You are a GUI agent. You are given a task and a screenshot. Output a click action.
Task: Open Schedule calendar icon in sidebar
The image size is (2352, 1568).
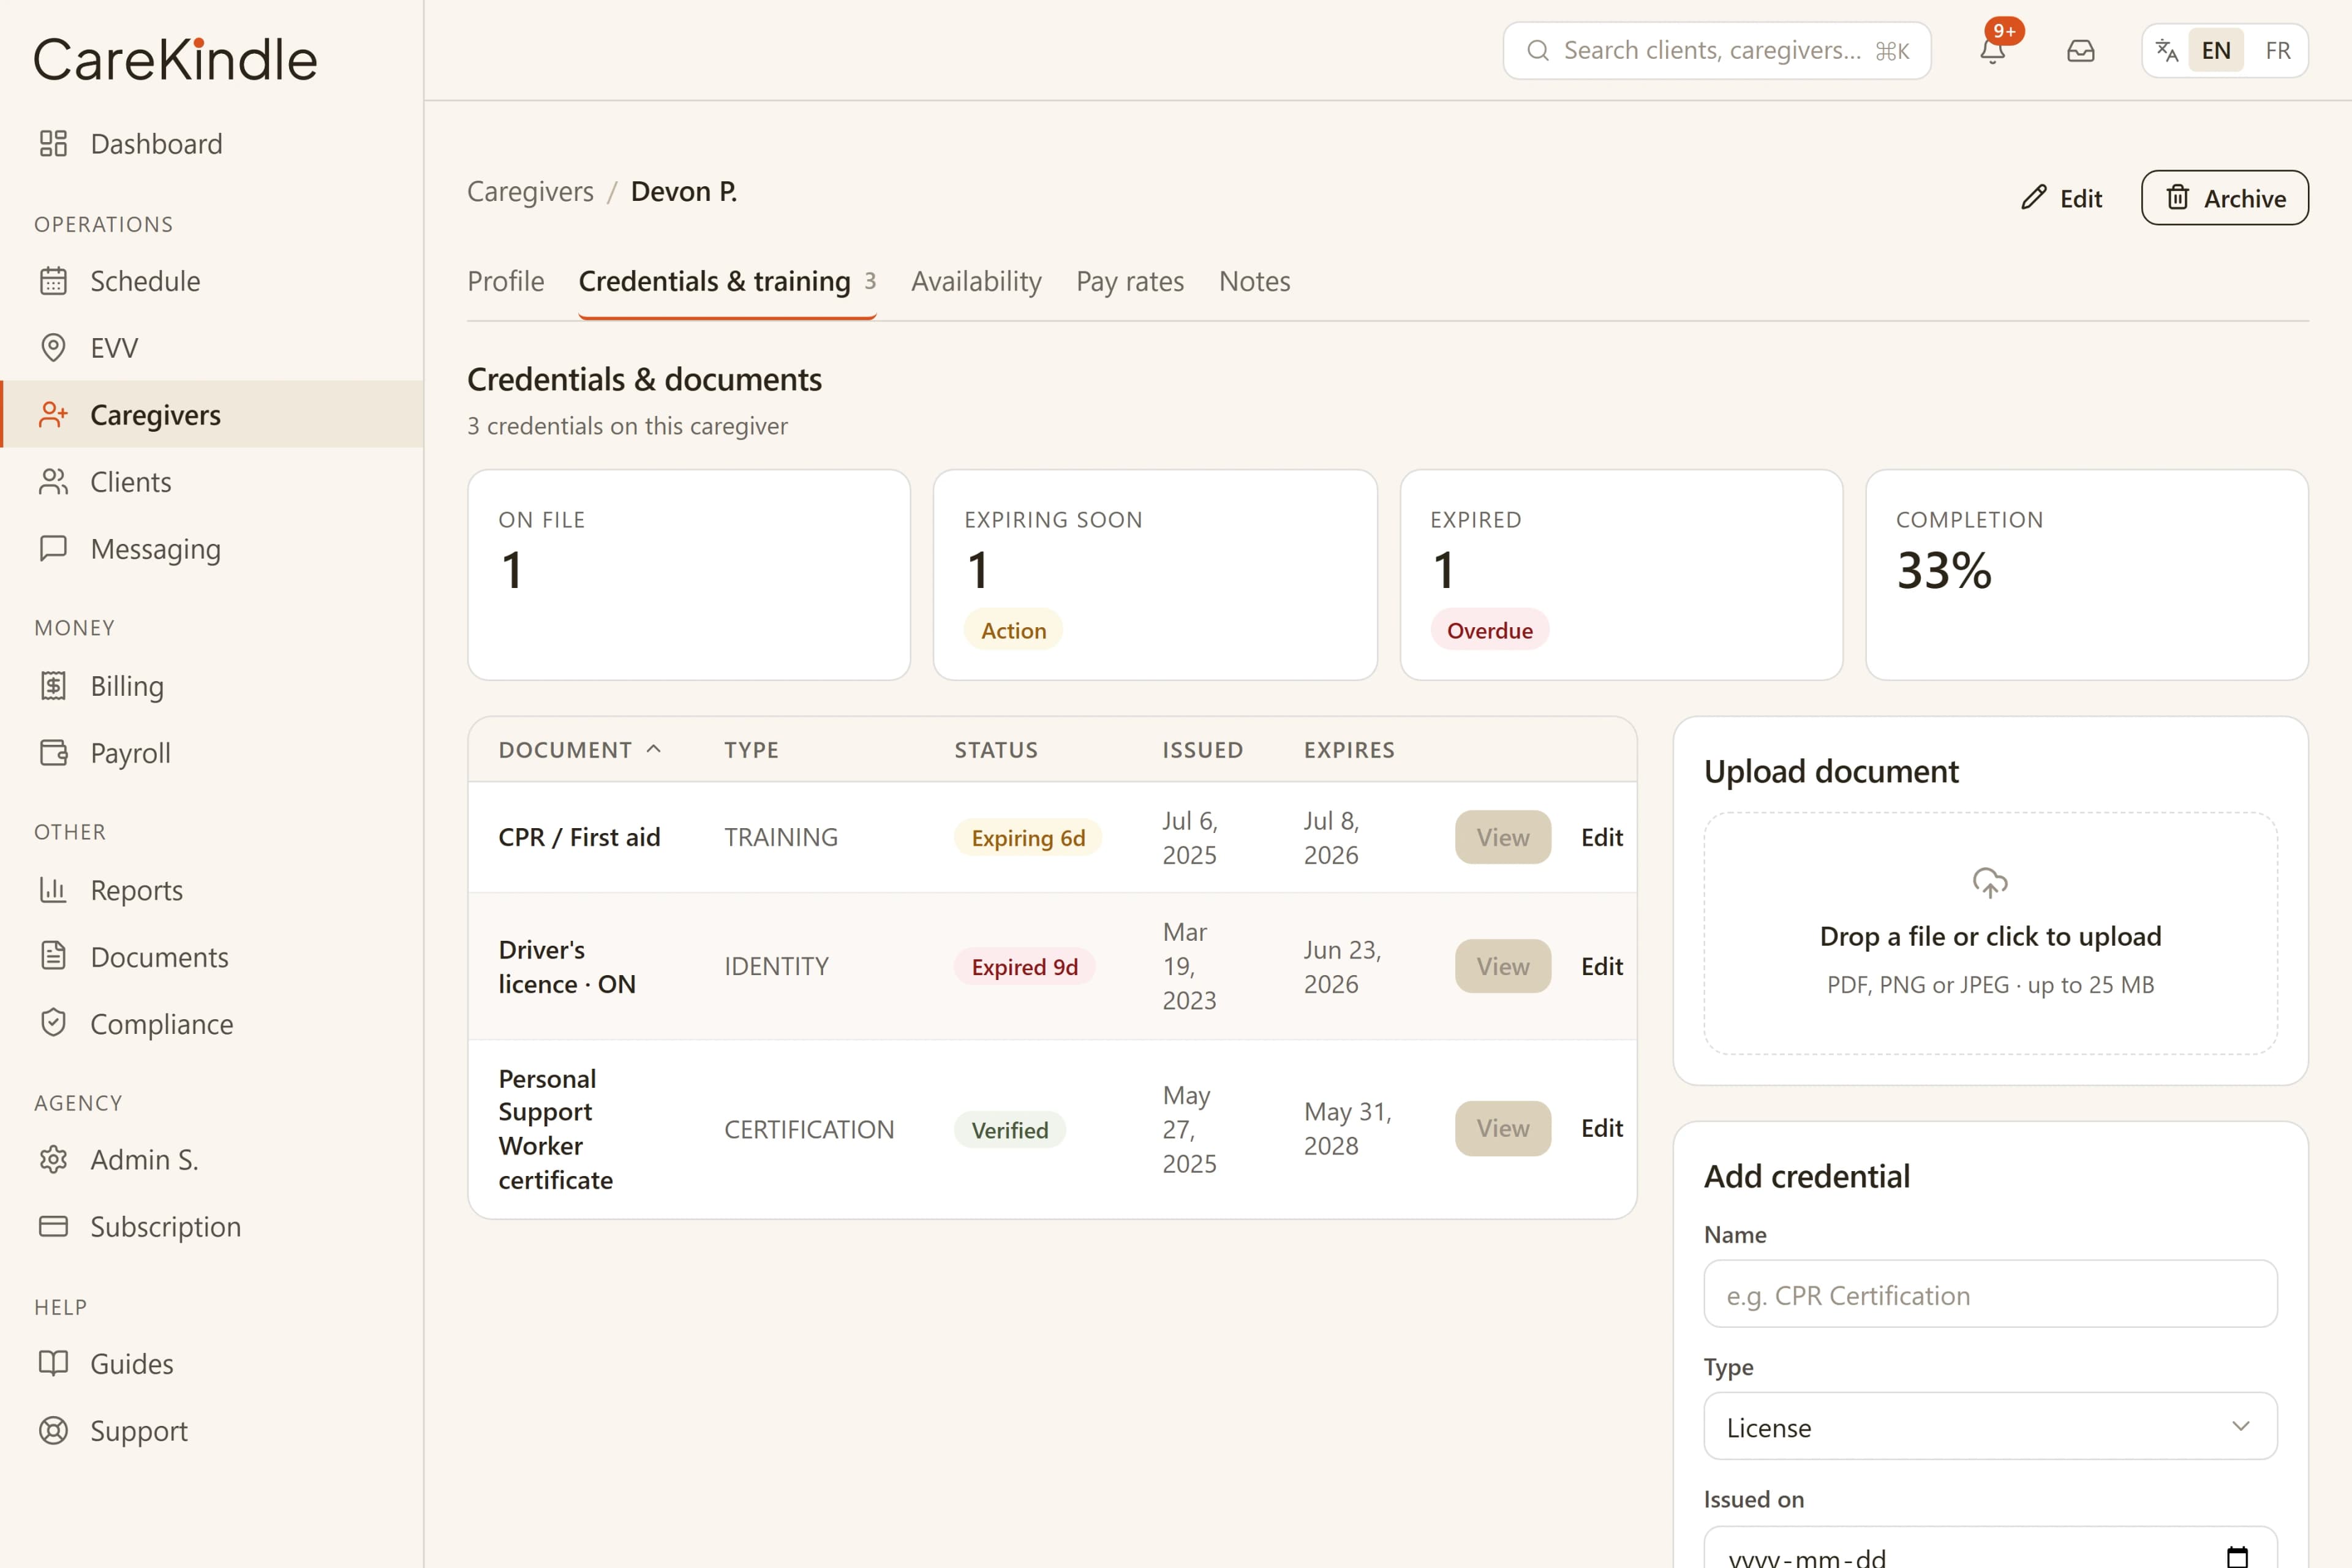pyautogui.click(x=53, y=281)
